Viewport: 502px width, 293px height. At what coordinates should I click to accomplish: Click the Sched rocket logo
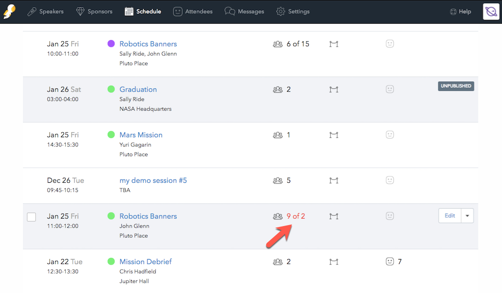click(9, 12)
